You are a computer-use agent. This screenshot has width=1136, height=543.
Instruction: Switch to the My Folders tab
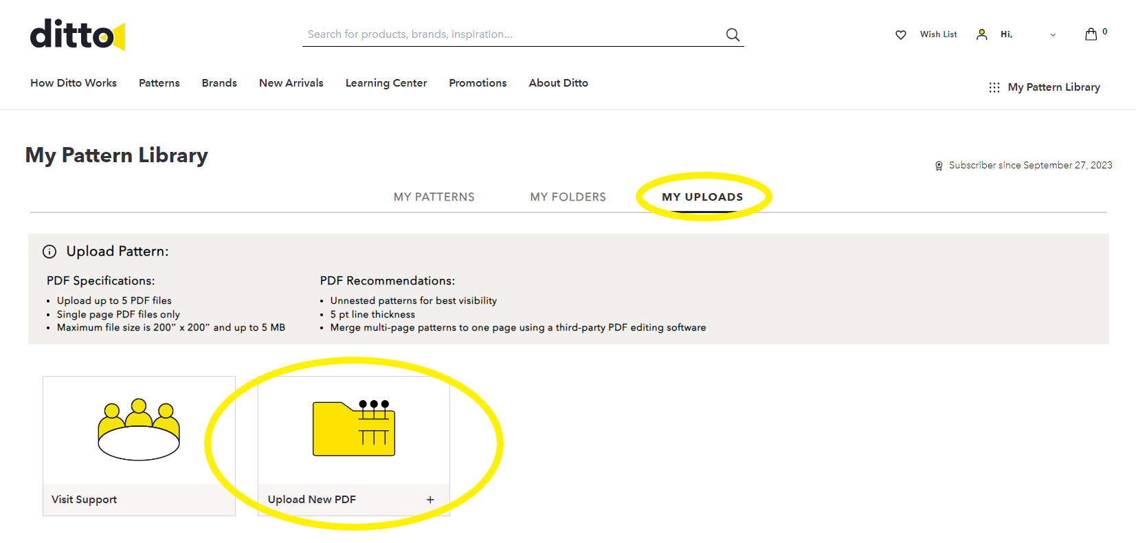(x=568, y=197)
